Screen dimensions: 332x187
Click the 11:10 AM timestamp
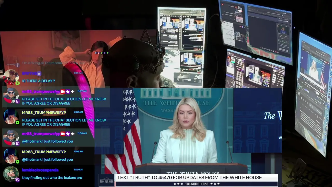point(78,170)
